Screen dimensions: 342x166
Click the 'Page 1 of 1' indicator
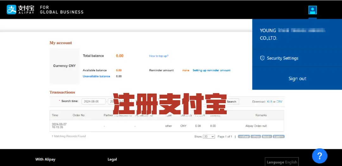(x=225, y=137)
